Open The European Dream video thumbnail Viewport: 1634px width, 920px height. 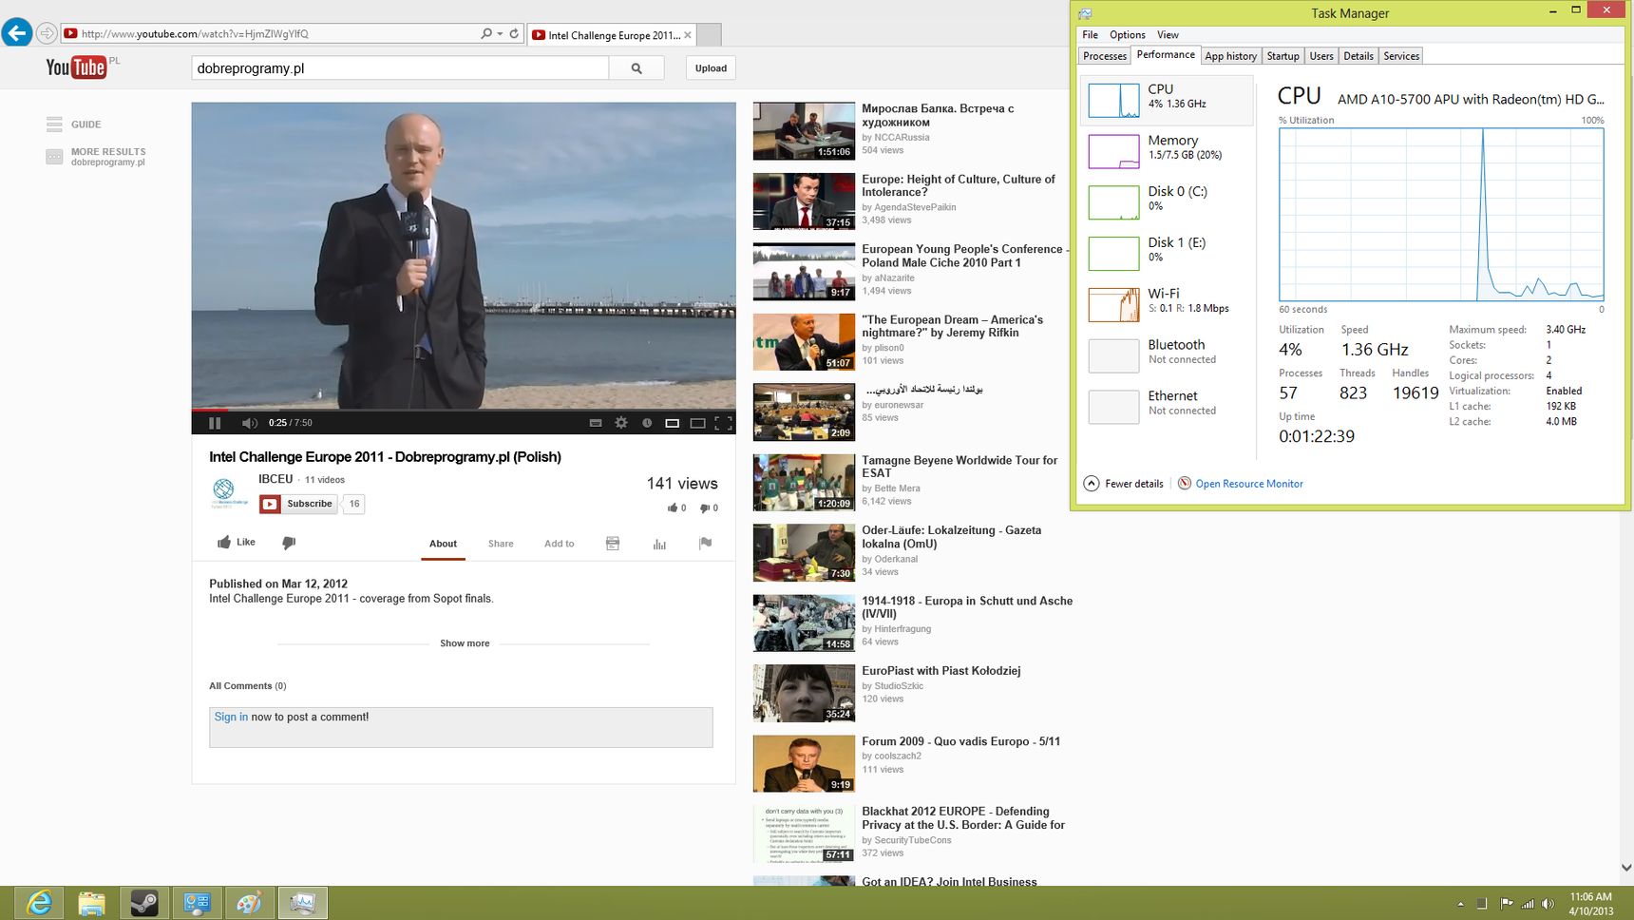click(804, 342)
